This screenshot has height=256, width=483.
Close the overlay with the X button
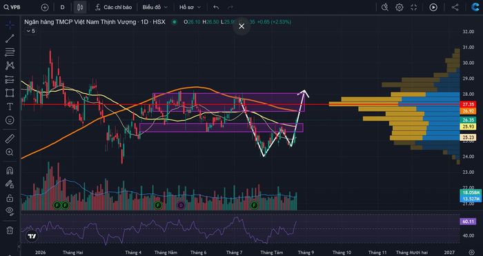click(x=241, y=26)
